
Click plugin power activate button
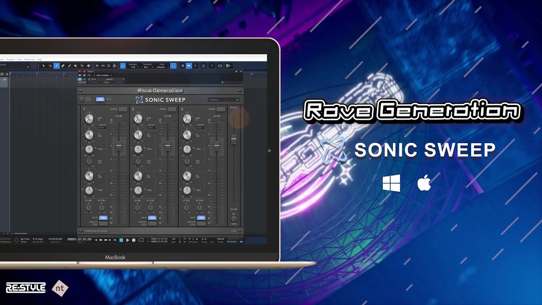point(80,79)
